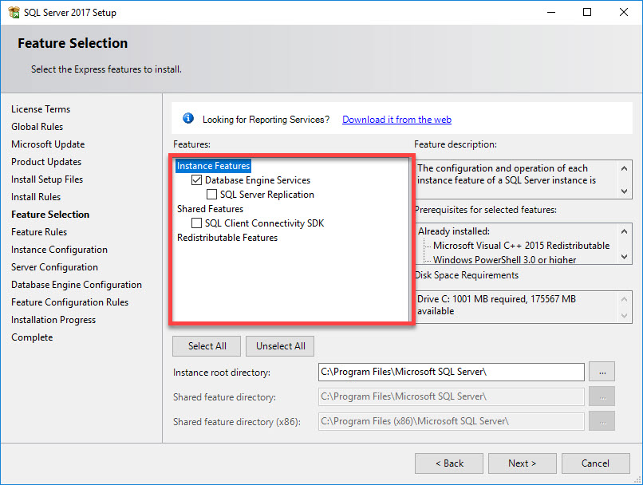
Task: Click the SQL Server Setup title bar icon
Action: pyautogui.click(x=14, y=12)
